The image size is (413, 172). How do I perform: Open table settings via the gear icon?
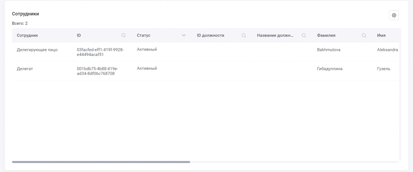pos(394,15)
